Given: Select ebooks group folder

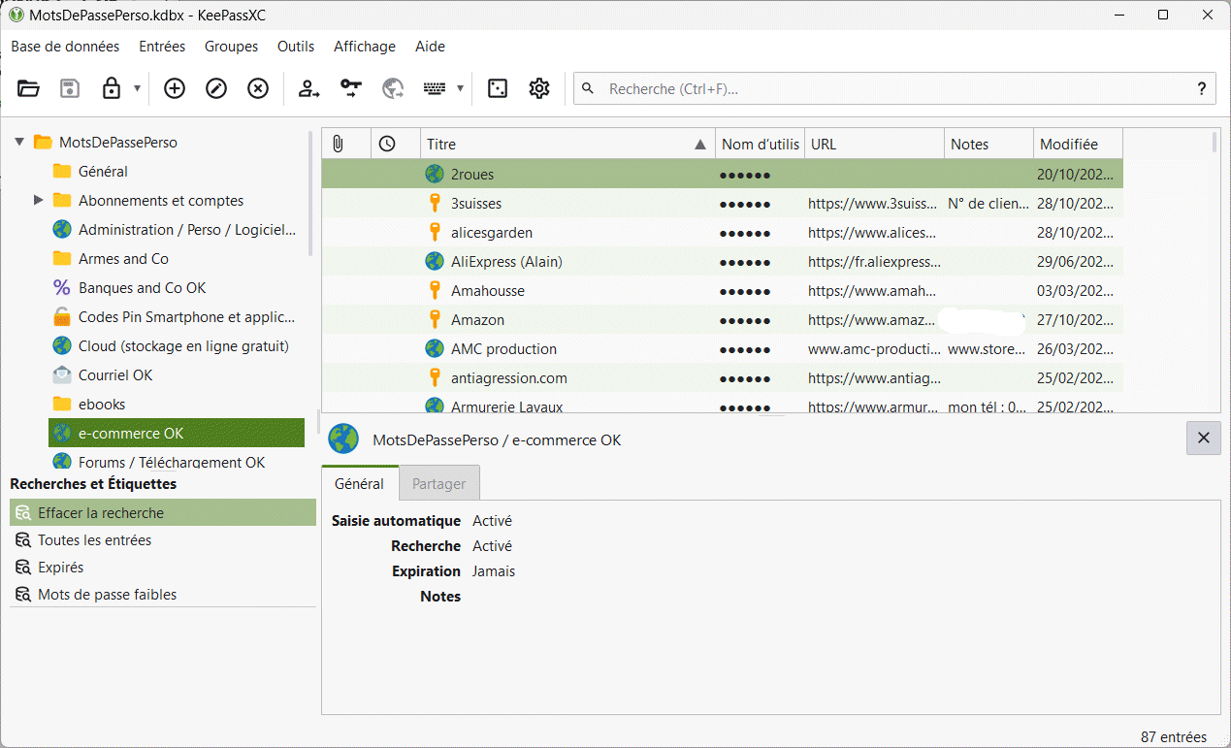Looking at the screenshot, I should click(178, 405).
